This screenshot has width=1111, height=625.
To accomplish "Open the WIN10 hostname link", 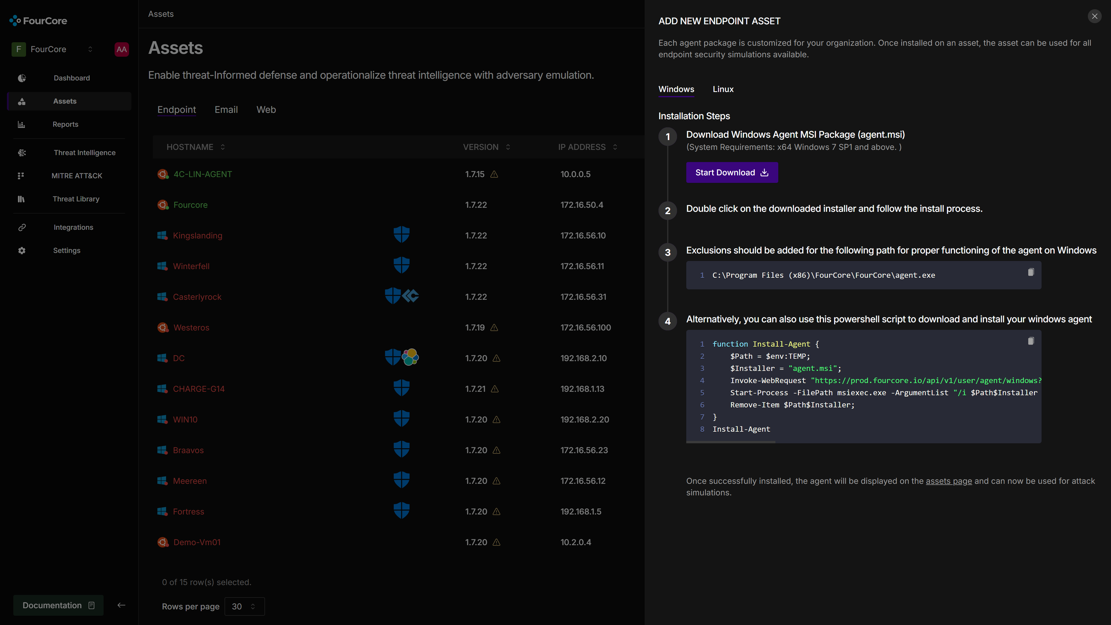I will (x=185, y=420).
